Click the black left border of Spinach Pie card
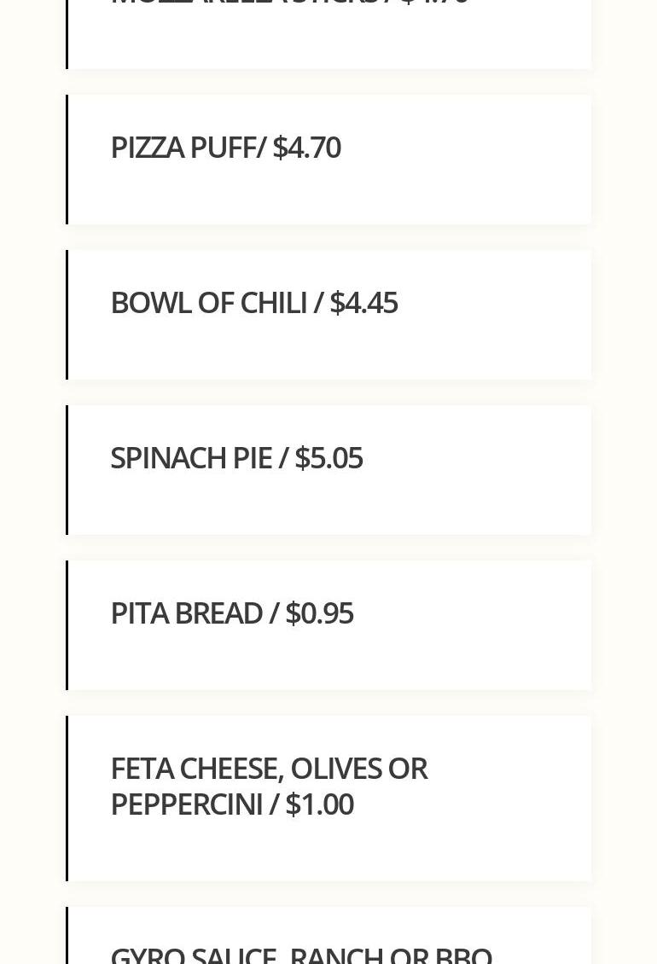The image size is (657, 964). coord(67,470)
